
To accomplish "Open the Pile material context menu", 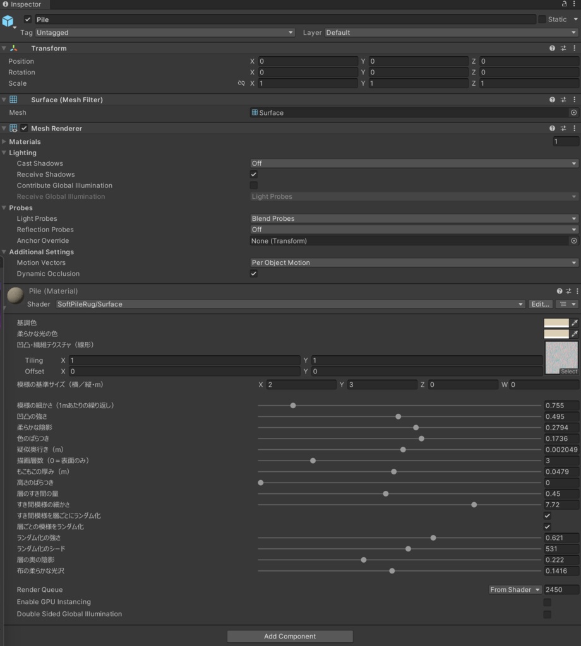I will tap(577, 291).
